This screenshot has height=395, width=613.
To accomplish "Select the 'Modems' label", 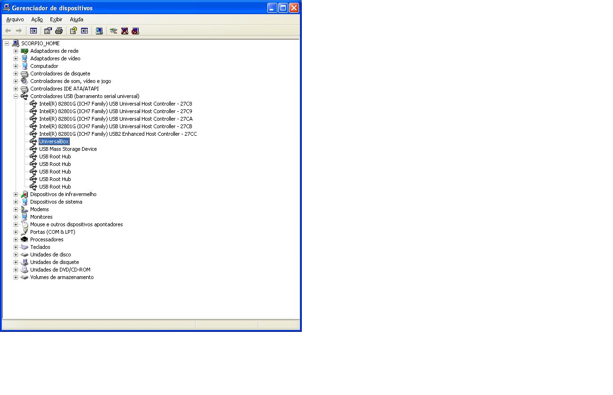I will coord(40,209).
